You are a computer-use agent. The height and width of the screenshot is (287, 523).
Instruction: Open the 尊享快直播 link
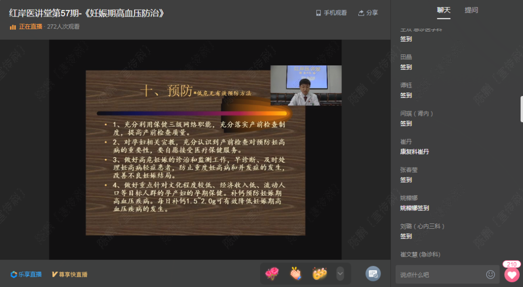[x=70, y=274]
